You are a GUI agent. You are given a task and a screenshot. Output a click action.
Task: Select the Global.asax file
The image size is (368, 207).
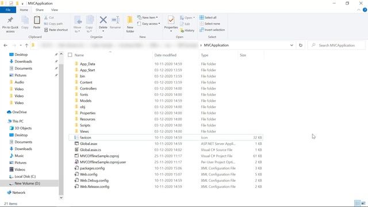(88, 144)
